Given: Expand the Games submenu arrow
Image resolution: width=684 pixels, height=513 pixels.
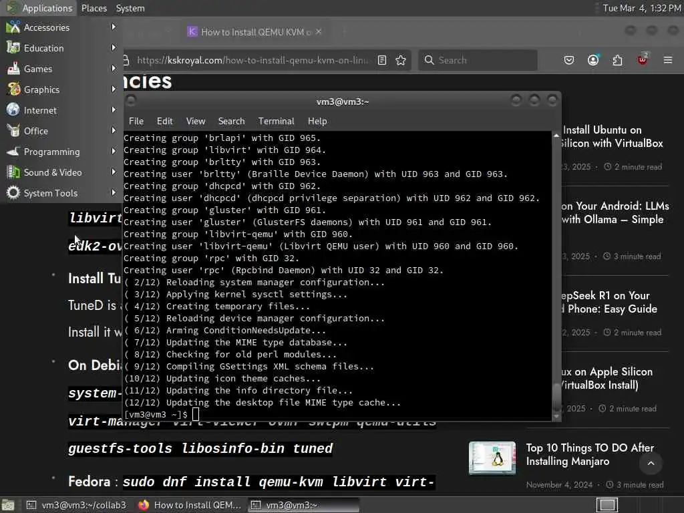Looking at the screenshot, I should (114, 68).
